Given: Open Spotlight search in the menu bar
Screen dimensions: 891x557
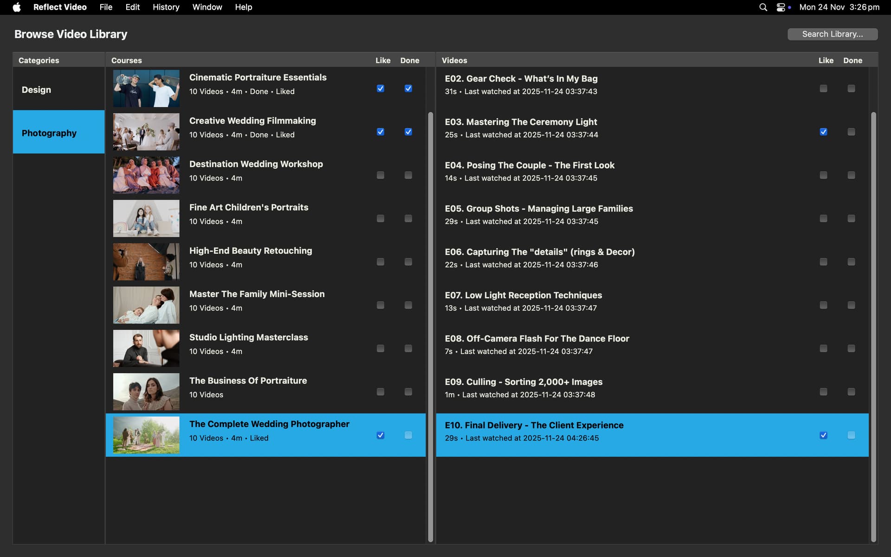Looking at the screenshot, I should click(x=763, y=7).
